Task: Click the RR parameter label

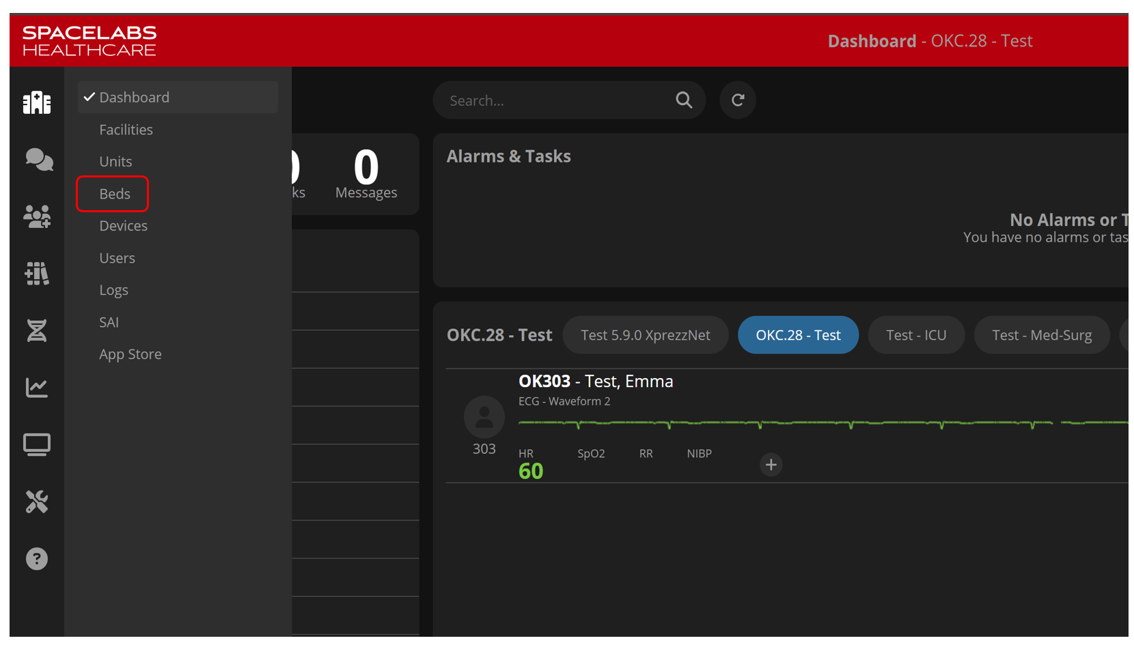Action: (646, 454)
